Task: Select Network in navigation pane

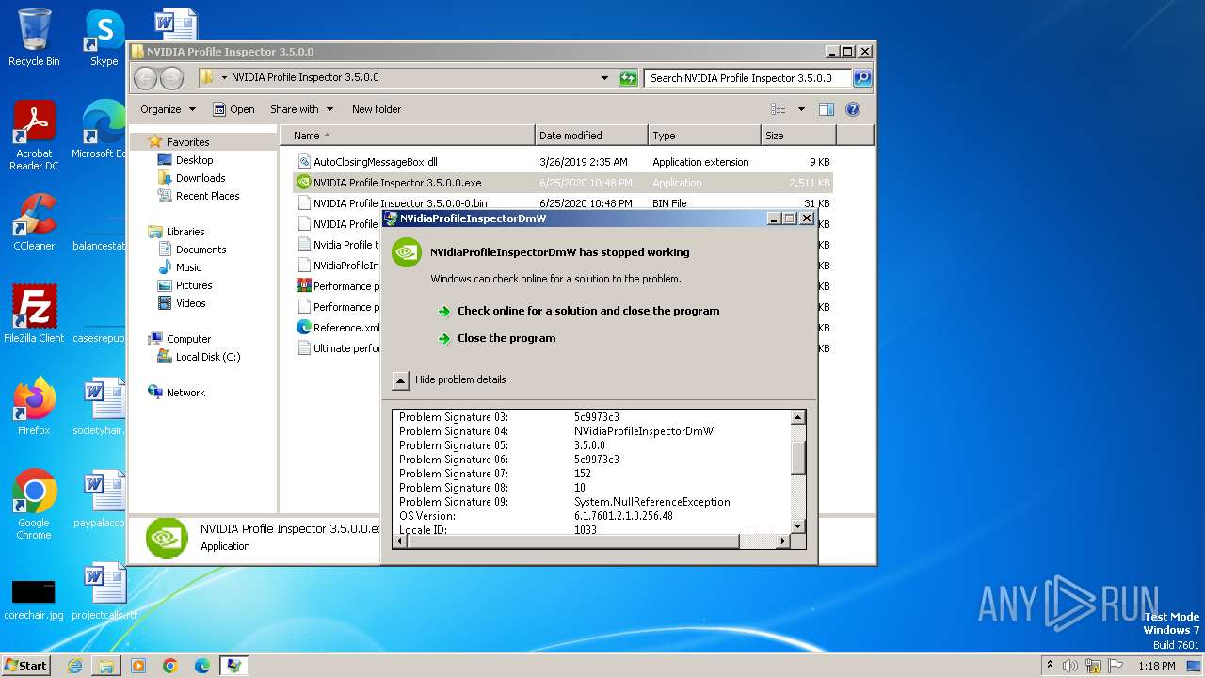Action: tap(185, 393)
